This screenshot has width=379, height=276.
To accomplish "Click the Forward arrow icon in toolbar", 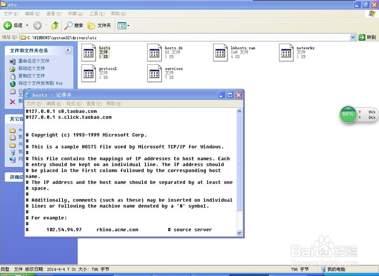I will click(x=37, y=25).
